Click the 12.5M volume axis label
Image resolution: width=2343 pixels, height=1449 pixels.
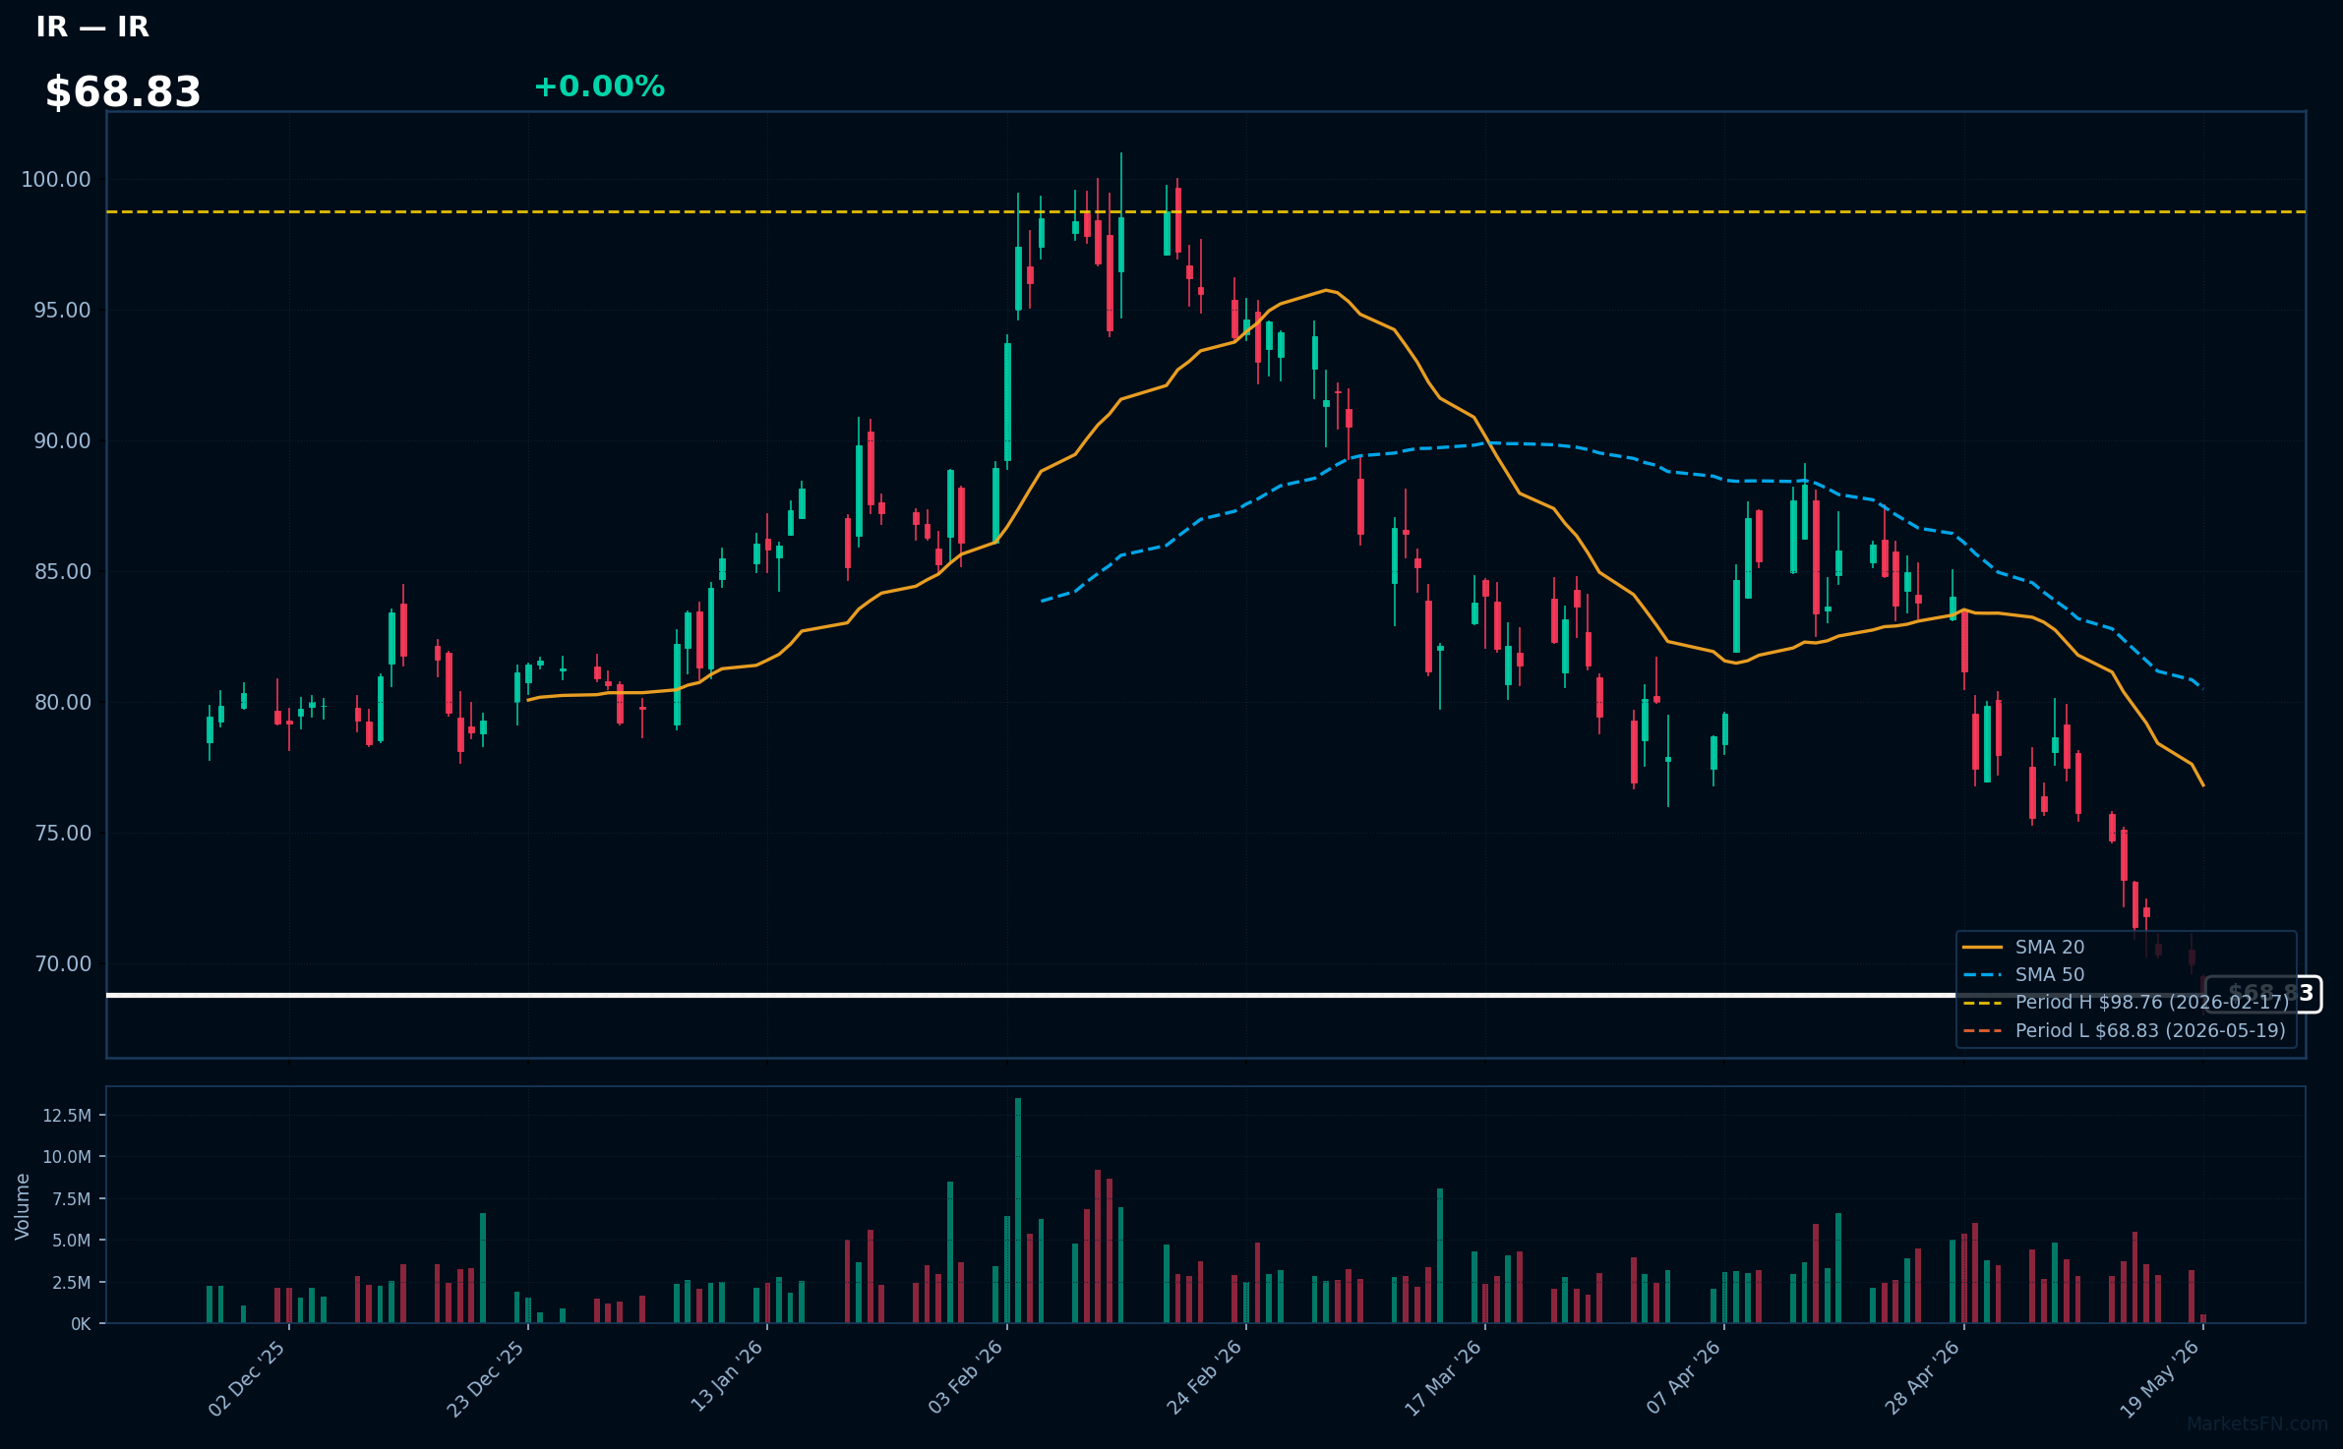(67, 1115)
